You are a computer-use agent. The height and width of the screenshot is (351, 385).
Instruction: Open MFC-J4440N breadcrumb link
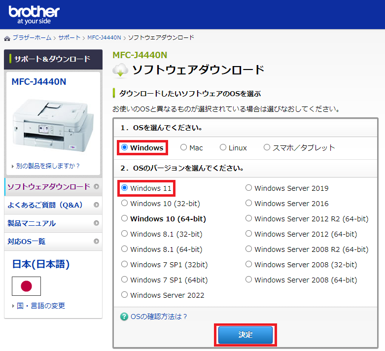(x=104, y=37)
